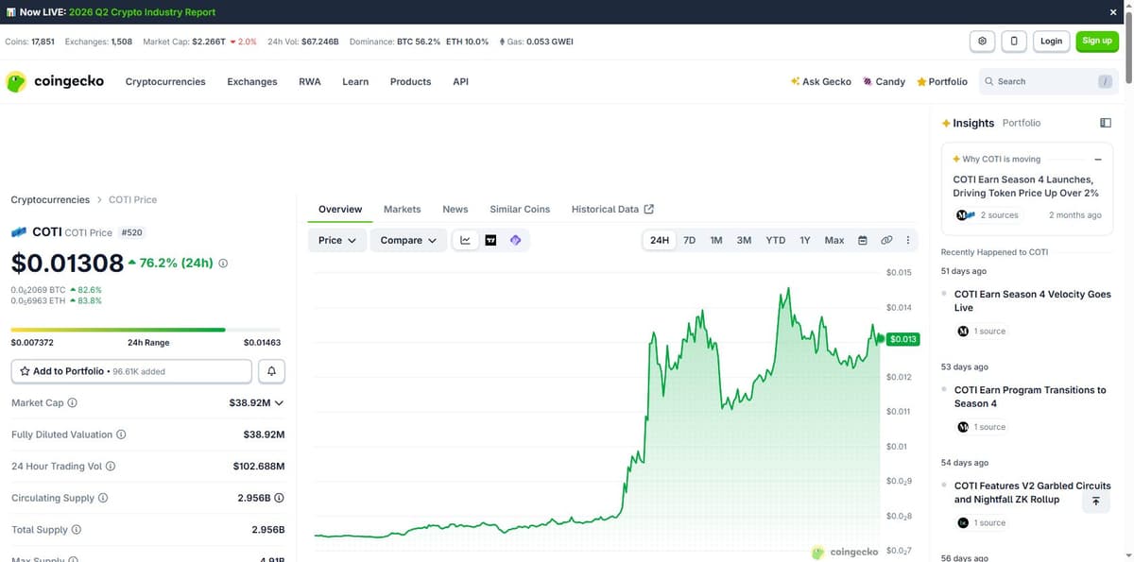The height and width of the screenshot is (562, 1134).
Task: Show 24 Hour Trading Vol info tooltip
Action: pos(111,467)
